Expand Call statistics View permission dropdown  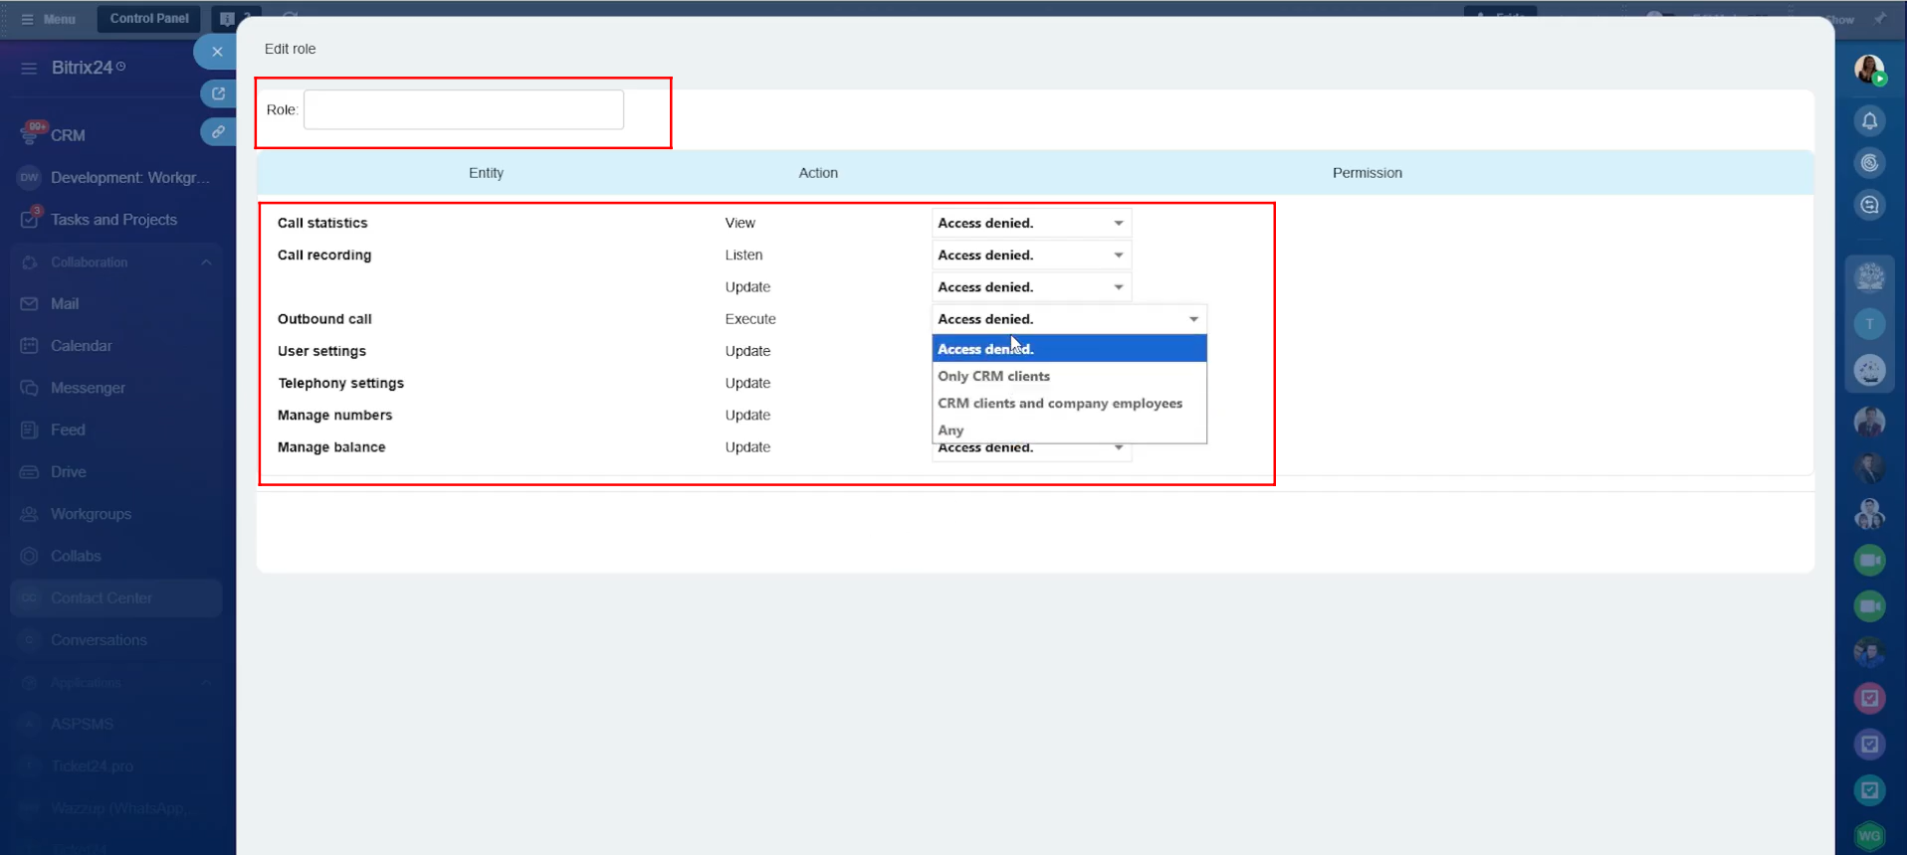(1030, 223)
